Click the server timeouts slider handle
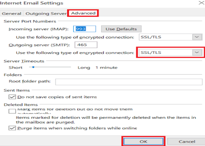This screenshot has width=205, height=146. coord(33,67)
